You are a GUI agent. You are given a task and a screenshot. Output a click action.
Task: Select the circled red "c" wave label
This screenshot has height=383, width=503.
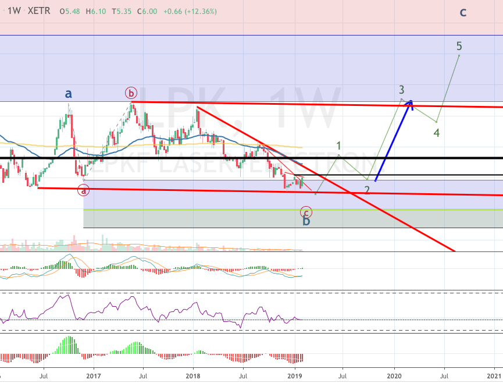click(306, 212)
